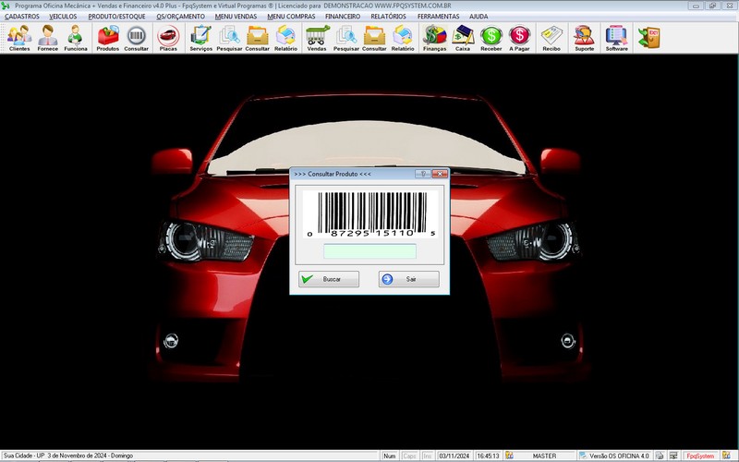The height and width of the screenshot is (462, 739).
Task: Open the Software toolbar icon
Action: pyautogui.click(x=616, y=37)
